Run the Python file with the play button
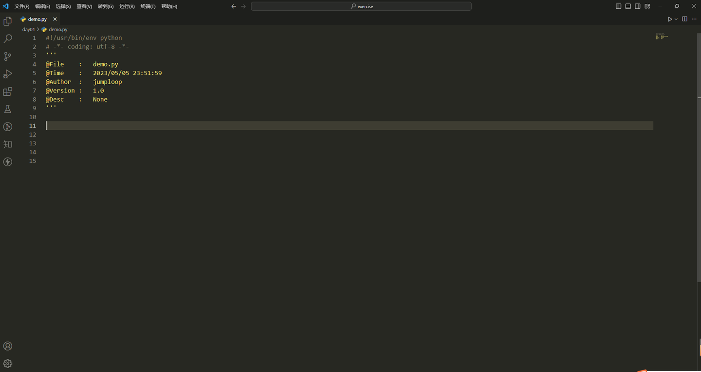Image resolution: width=701 pixels, height=372 pixels. click(670, 19)
